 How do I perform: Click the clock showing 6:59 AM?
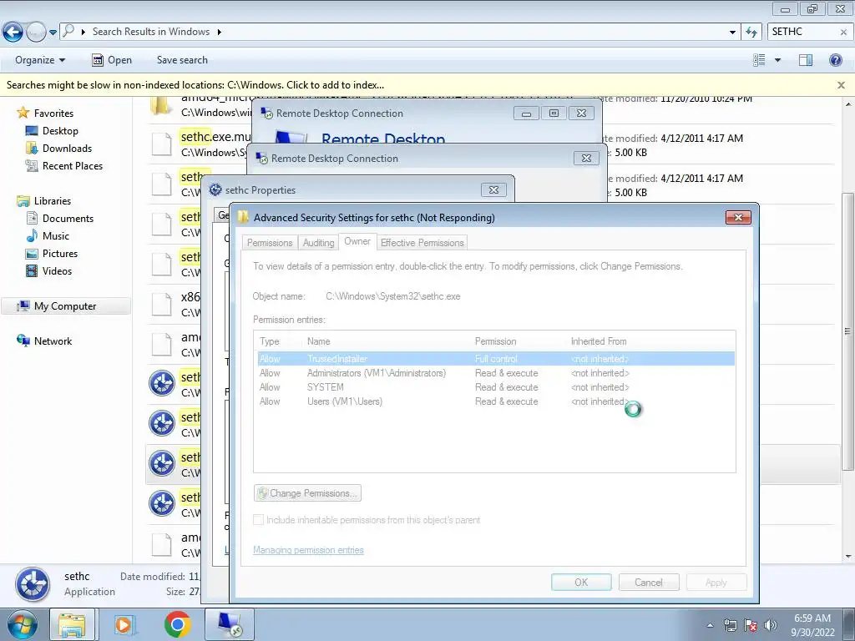(x=812, y=618)
